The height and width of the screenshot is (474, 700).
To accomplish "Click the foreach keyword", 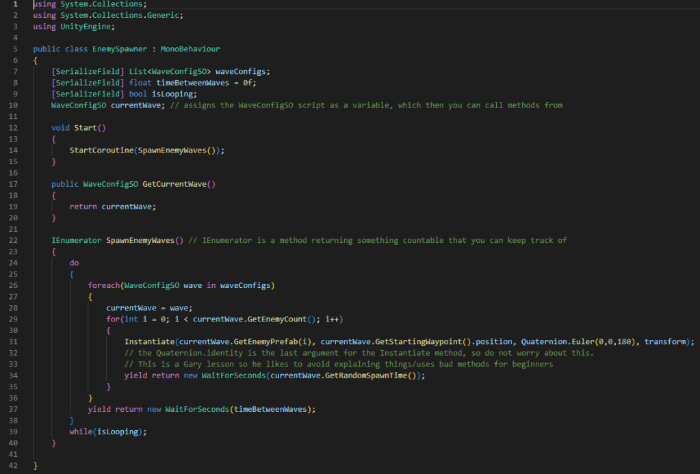I will click(x=104, y=285).
